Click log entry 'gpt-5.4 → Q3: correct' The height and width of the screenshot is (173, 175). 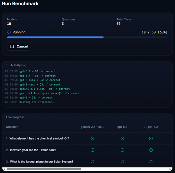37,76
